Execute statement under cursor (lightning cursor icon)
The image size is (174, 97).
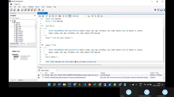point(50,16)
